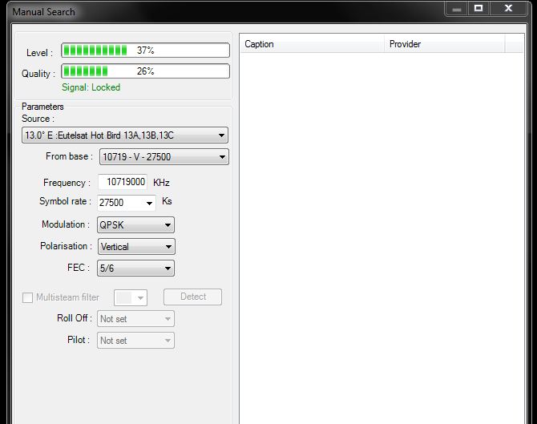Open the small dropdown beside Multisteam filter
Image resolution: width=537 pixels, height=424 pixels.
[131, 297]
